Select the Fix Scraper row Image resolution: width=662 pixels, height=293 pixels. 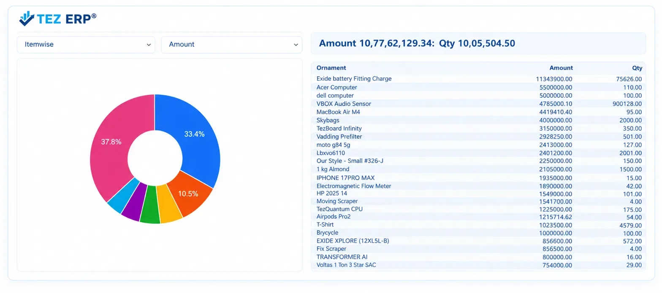click(478, 249)
